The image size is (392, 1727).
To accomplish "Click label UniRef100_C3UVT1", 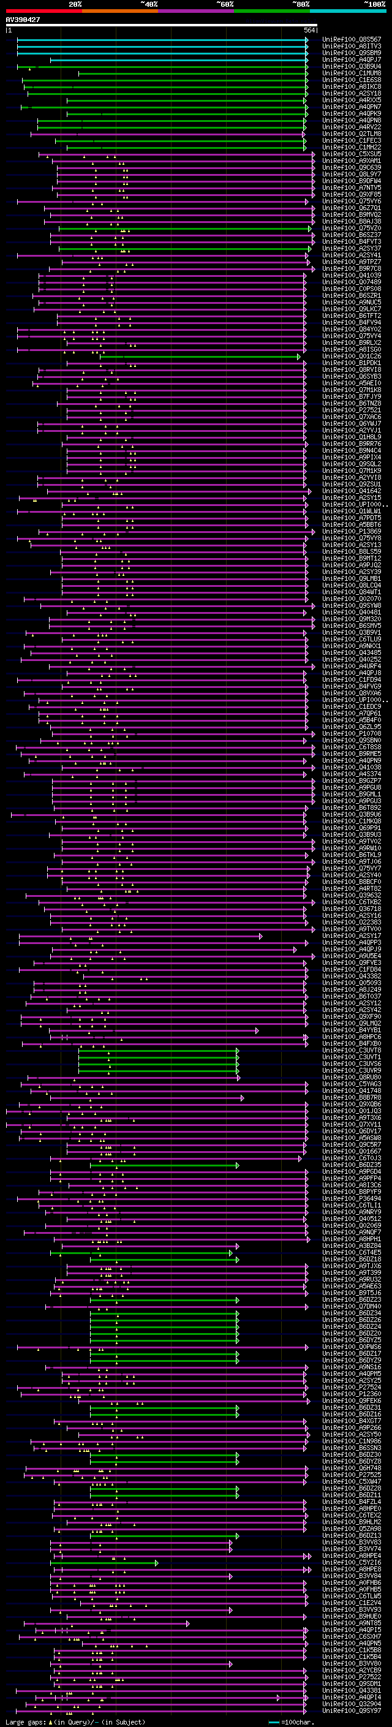I will pos(352,1057).
